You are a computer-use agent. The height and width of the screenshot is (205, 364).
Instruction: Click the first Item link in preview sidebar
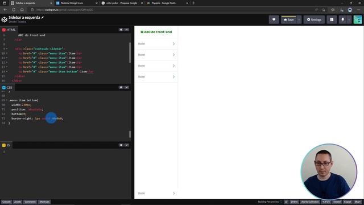point(156,44)
